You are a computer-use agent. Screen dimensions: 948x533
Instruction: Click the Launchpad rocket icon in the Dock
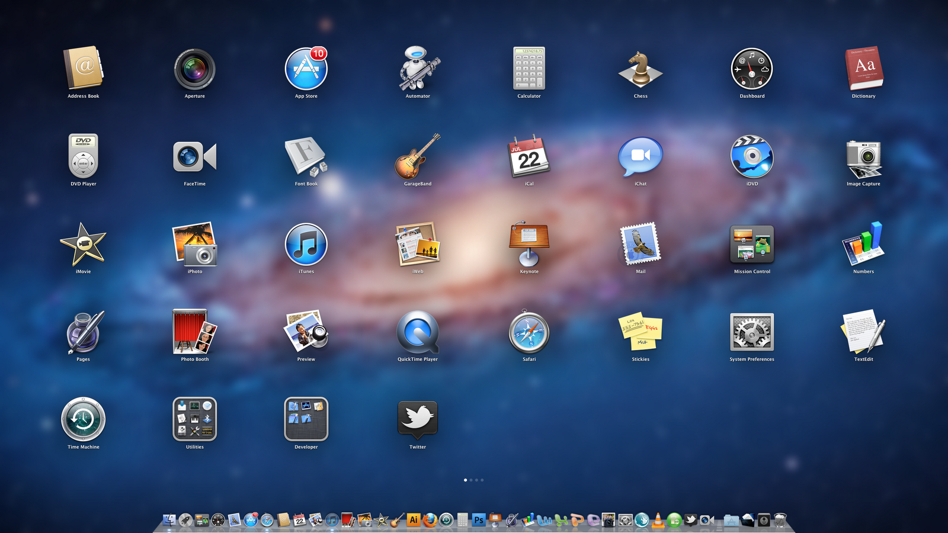tap(186, 520)
